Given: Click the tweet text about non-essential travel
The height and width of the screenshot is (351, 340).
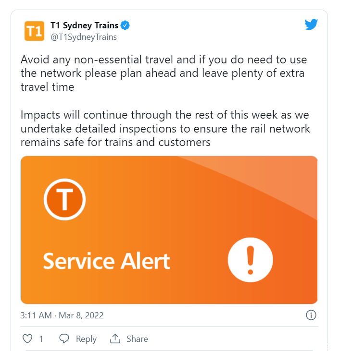Looking at the screenshot, I should [x=164, y=73].
